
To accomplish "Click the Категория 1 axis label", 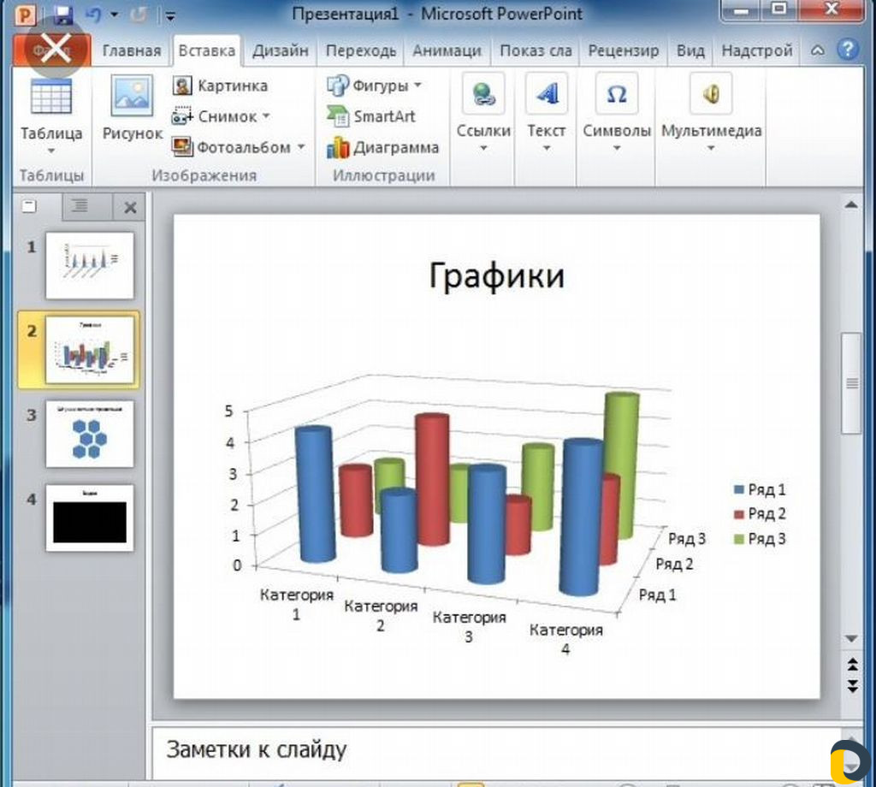I will click(x=297, y=604).
